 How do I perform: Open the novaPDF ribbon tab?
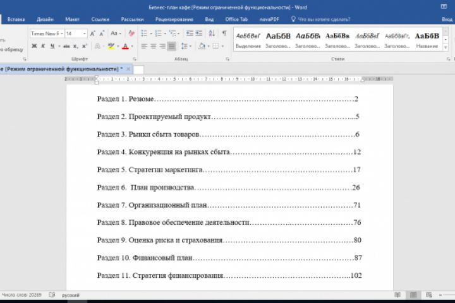pos(269,19)
